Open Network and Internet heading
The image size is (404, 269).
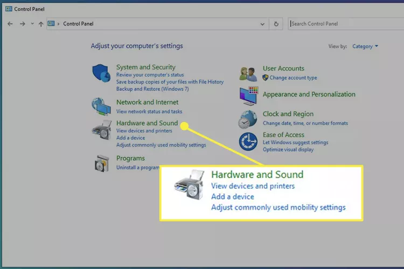pyautogui.click(x=147, y=102)
